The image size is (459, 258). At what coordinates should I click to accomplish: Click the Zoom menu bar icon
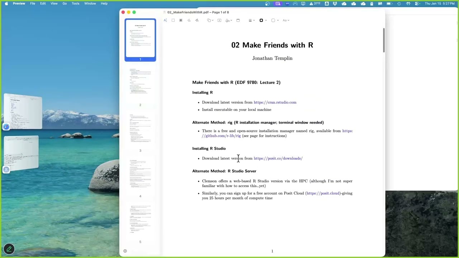pyautogui.click(x=287, y=4)
